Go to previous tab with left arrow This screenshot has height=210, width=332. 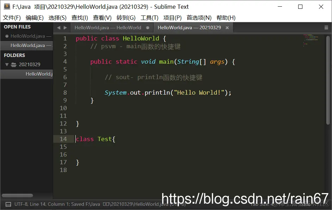(59, 28)
